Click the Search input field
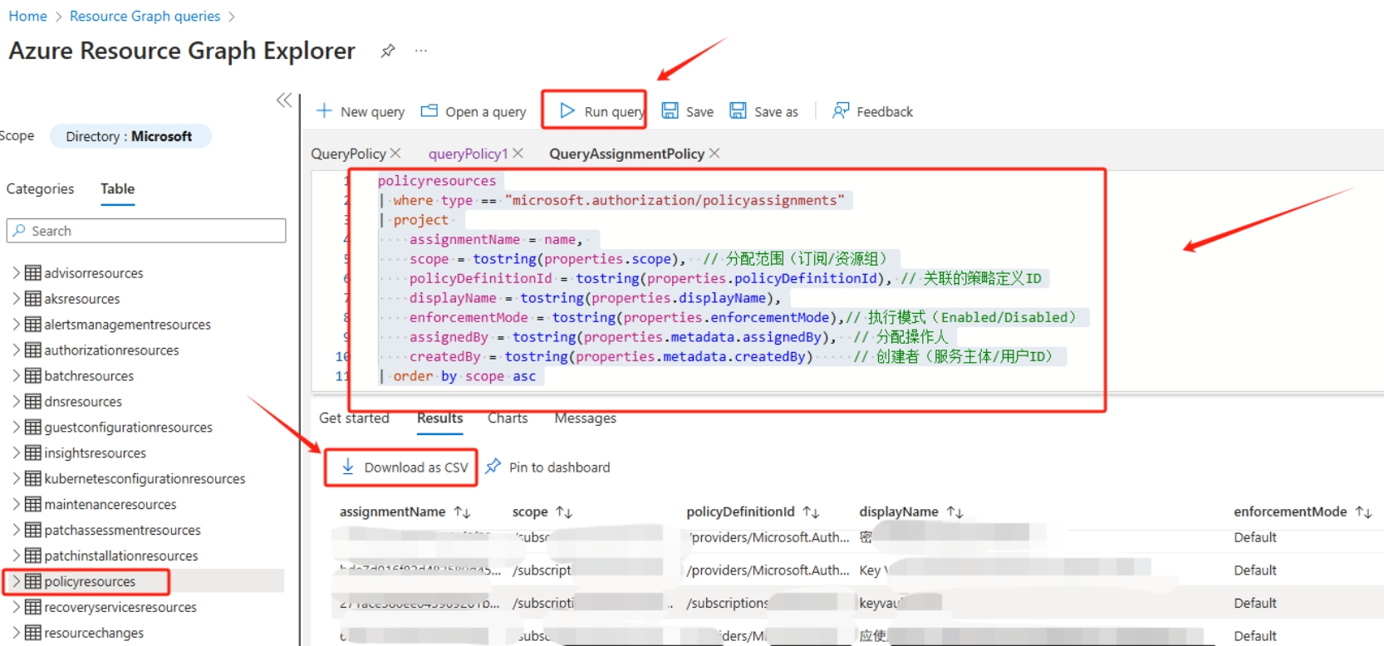The width and height of the screenshot is (1384, 646). point(146,231)
